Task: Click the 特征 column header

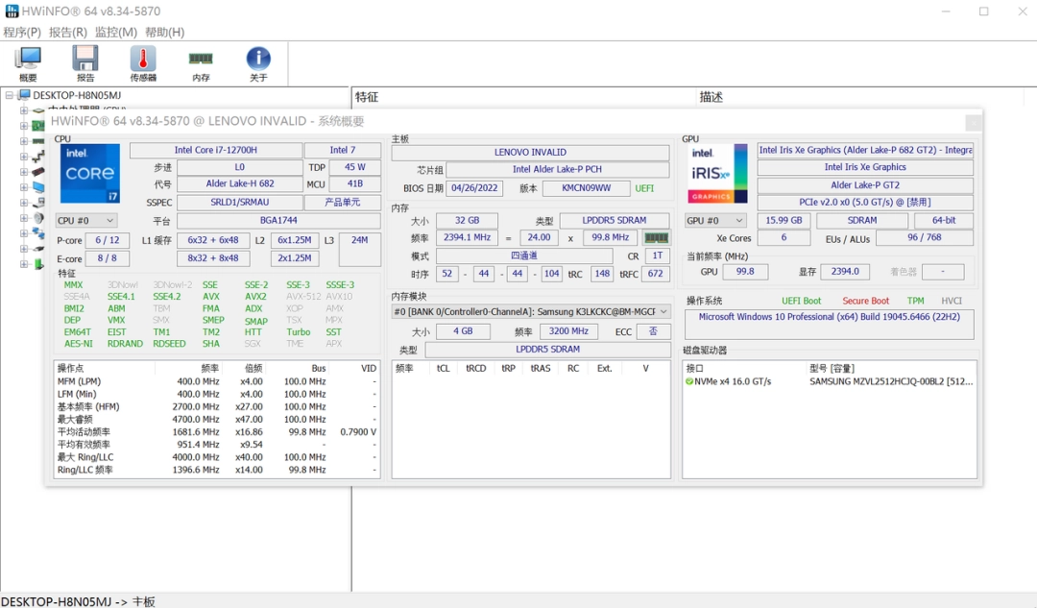Action: 368,97
